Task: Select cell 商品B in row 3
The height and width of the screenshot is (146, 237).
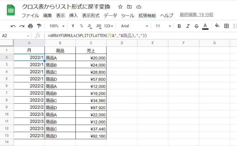Action: tap(60, 65)
